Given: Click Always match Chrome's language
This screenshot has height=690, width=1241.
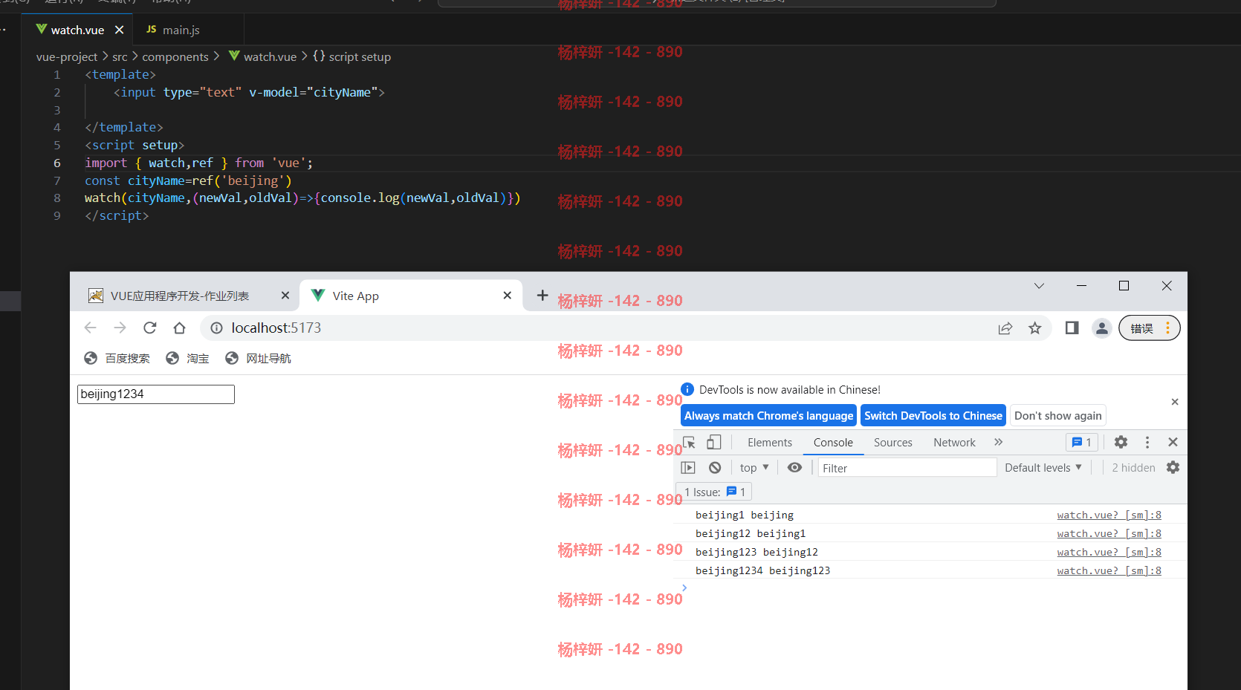Looking at the screenshot, I should coord(768,415).
